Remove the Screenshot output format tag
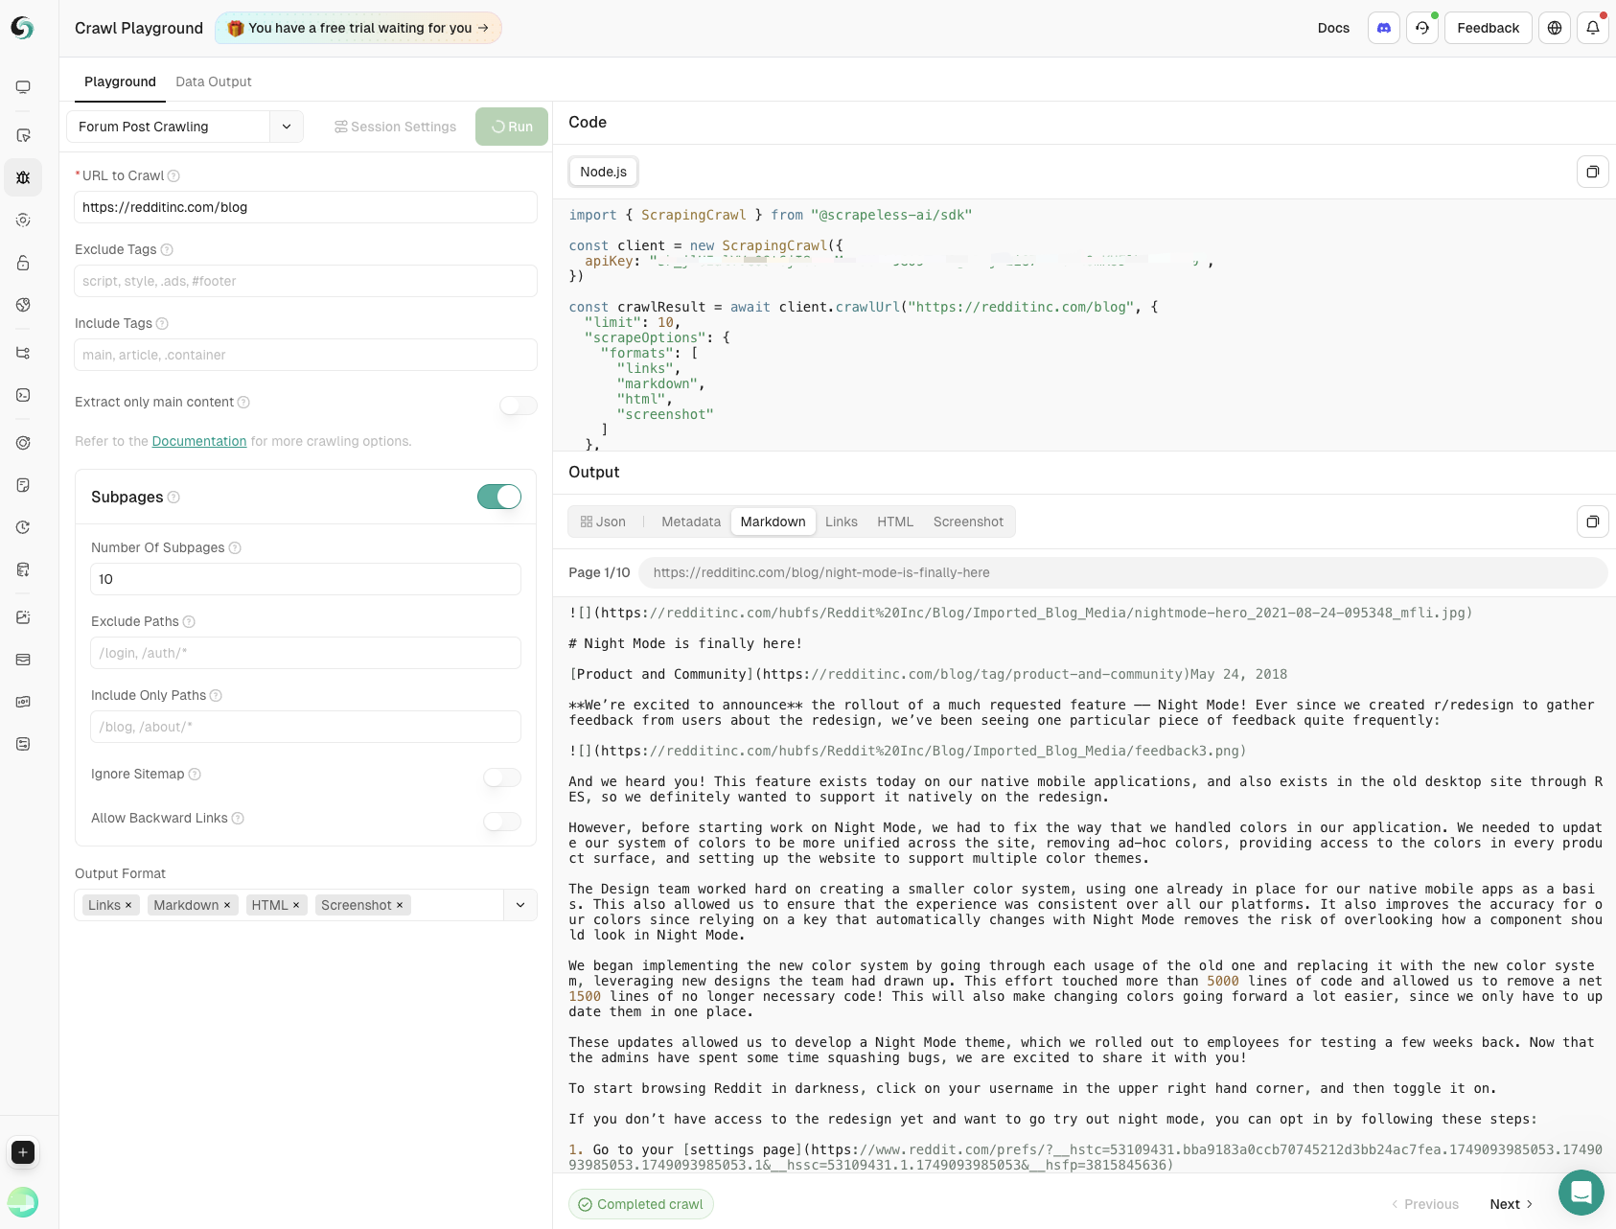The width and height of the screenshot is (1616, 1229). tap(400, 905)
